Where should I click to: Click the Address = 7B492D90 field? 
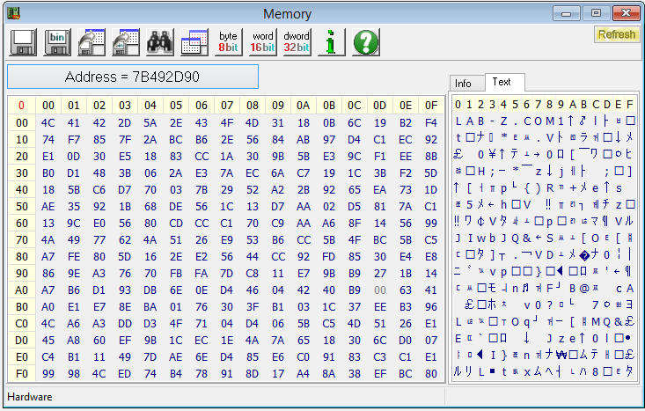click(x=133, y=77)
